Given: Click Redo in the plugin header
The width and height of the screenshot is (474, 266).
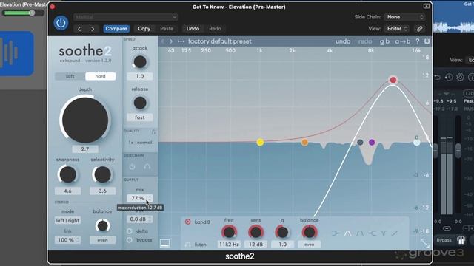Looking at the screenshot, I should coord(215,29).
